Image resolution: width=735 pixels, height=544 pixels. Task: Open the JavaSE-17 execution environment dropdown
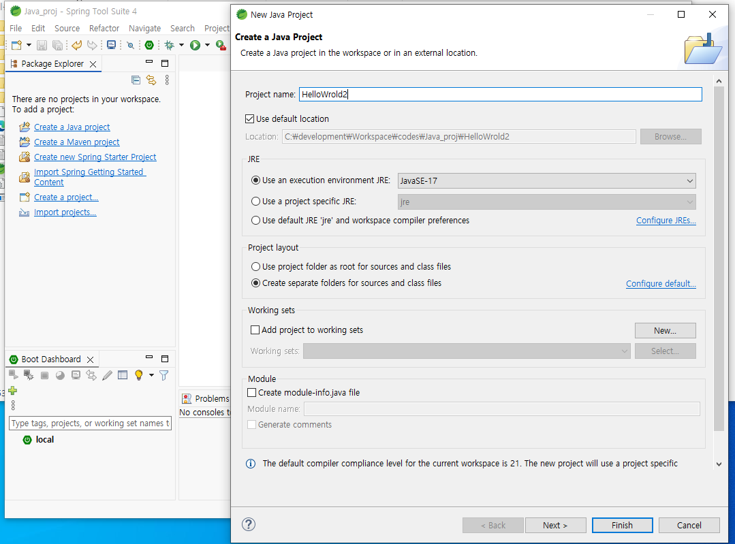click(x=546, y=181)
